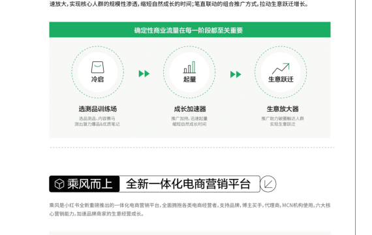This screenshot has height=235, width=372.
Task: Click the paragraph line starting 心营销能力
Action: (x=97, y=213)
